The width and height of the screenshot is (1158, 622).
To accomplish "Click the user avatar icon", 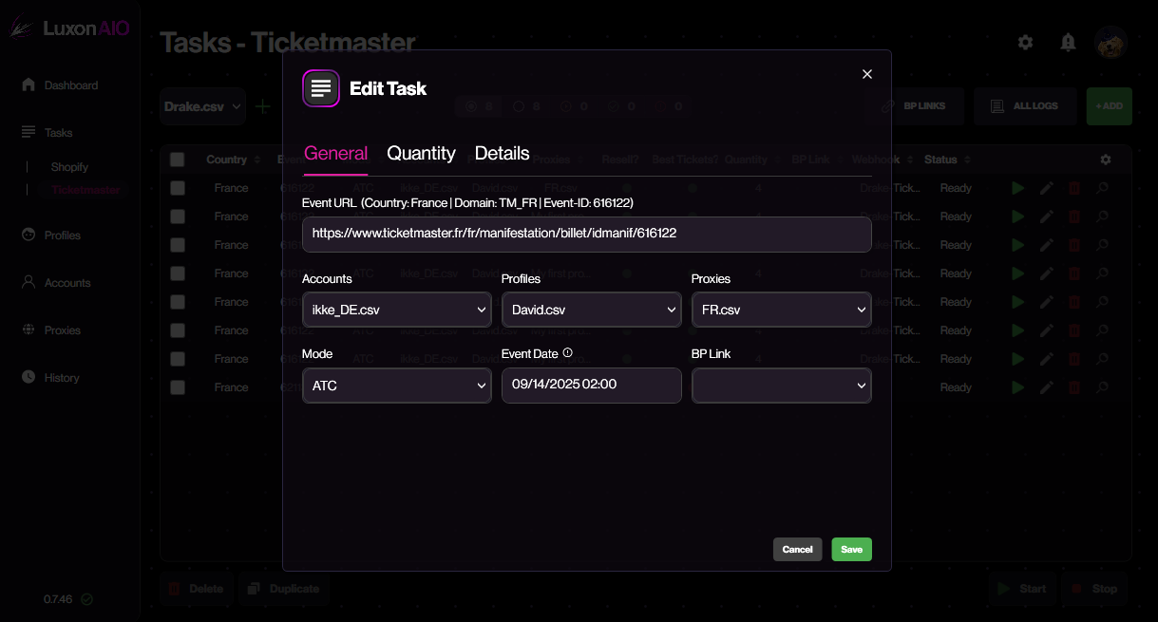I will (x=1110, y=43).
